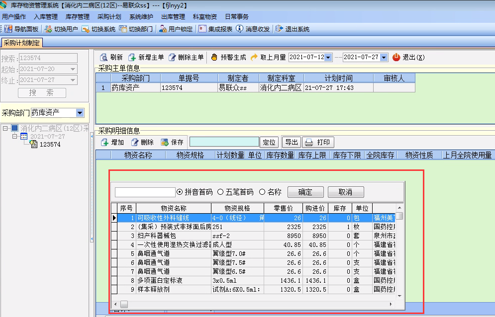The width and height of the screenshot is (495, 317).
Task: Open the 系统维护 menu
Action: tap(141, 17)
